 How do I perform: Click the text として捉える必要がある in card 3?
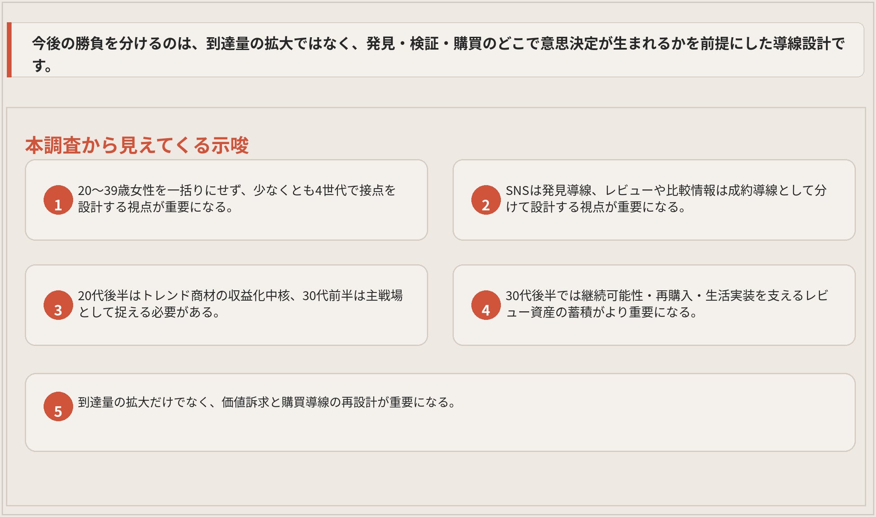coord(149,312)
